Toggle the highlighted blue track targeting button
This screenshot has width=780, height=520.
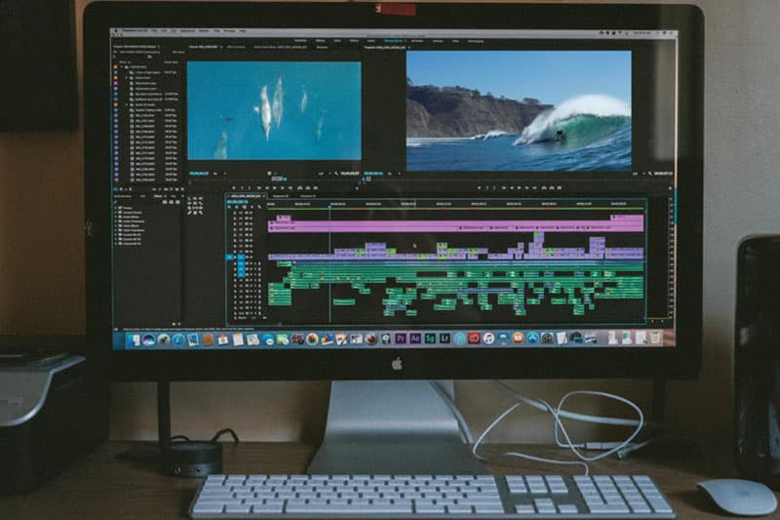(x=231, y=257)
